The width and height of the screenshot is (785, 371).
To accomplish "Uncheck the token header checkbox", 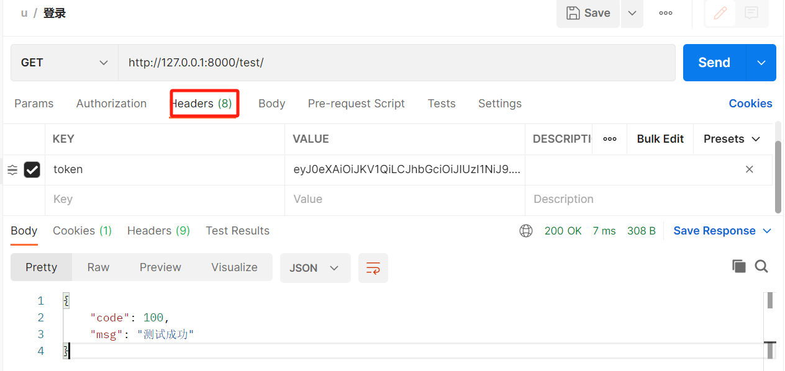I will point(32,169).
